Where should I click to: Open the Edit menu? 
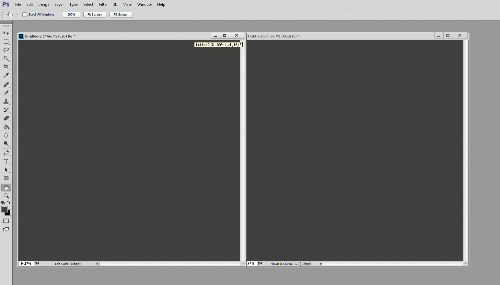(x=30, y=4)
